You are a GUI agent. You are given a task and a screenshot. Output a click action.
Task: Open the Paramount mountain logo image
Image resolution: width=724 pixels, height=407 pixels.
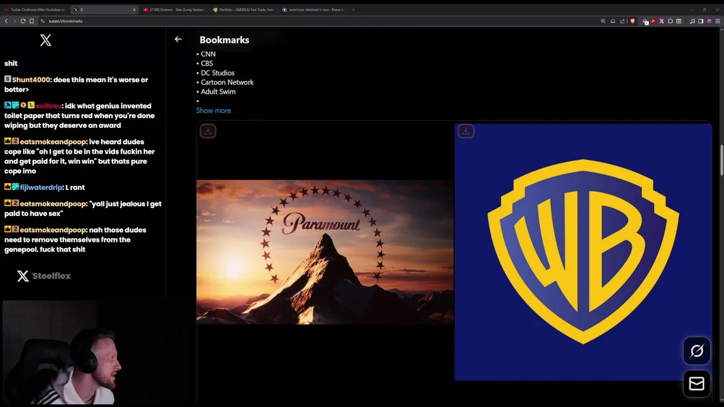point(325,252)
